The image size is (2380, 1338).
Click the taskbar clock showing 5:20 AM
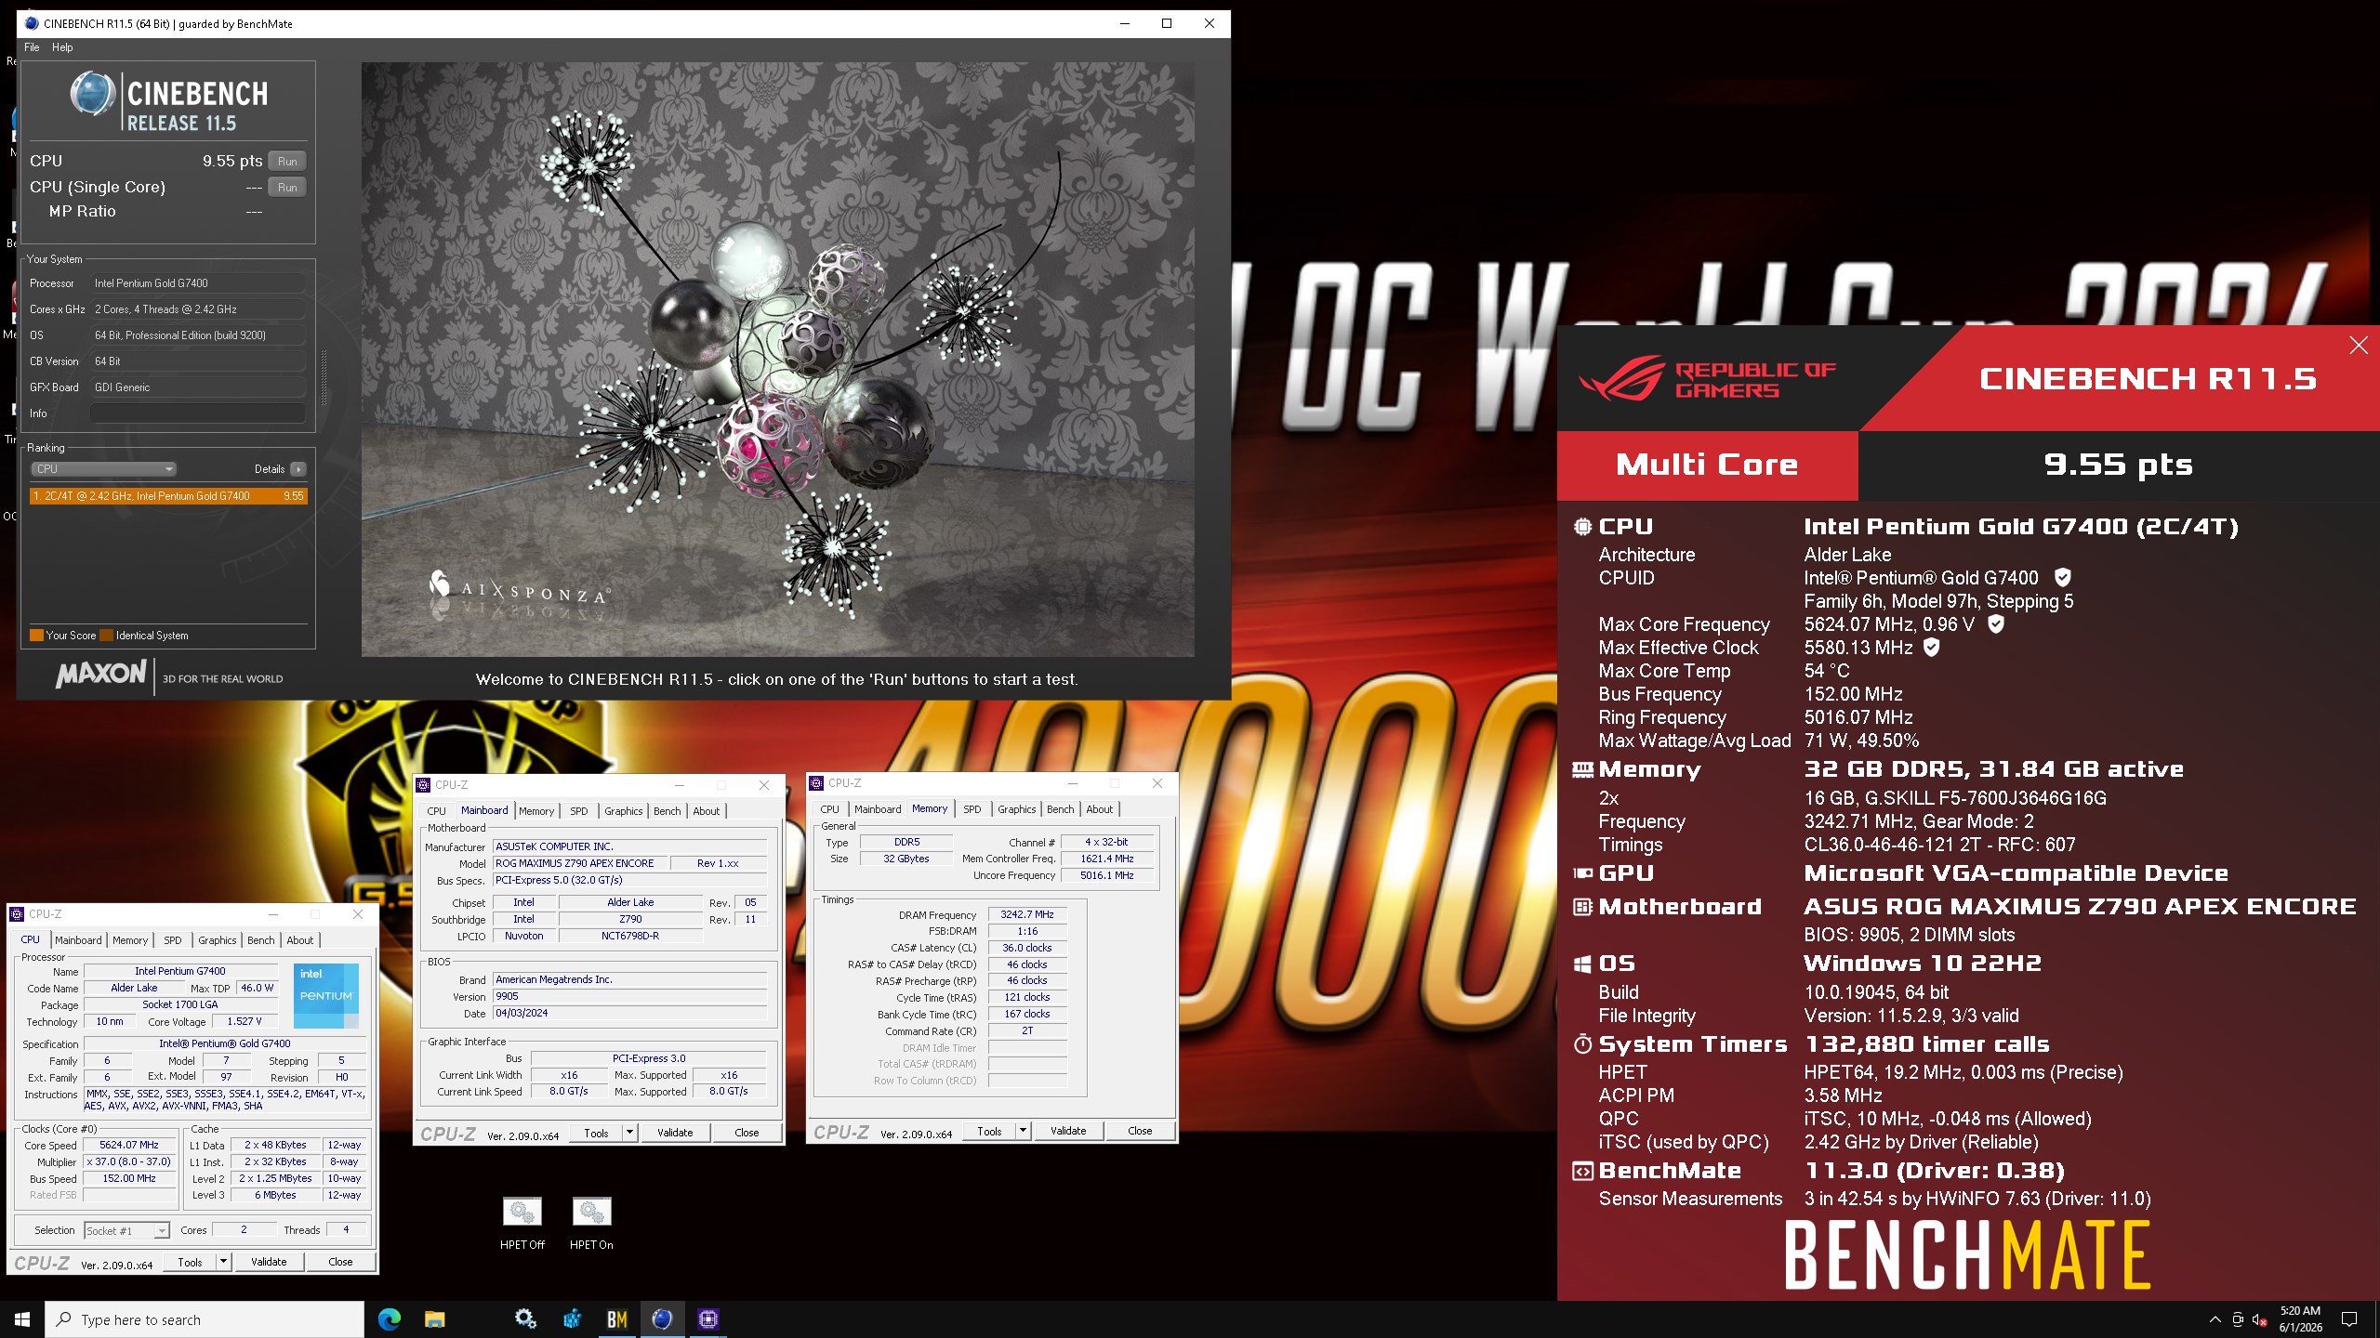click(x=2300, y=1319)
